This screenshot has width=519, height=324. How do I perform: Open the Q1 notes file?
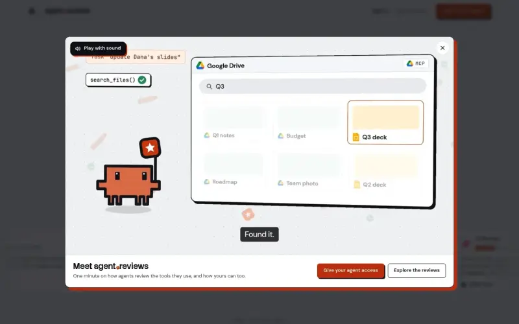pyautogui.click(x=234, y=122)
